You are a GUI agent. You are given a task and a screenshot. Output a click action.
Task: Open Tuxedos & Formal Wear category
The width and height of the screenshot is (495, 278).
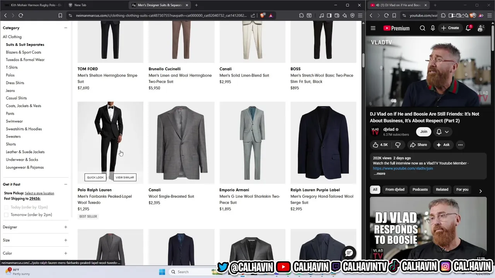tap(25, 60)
